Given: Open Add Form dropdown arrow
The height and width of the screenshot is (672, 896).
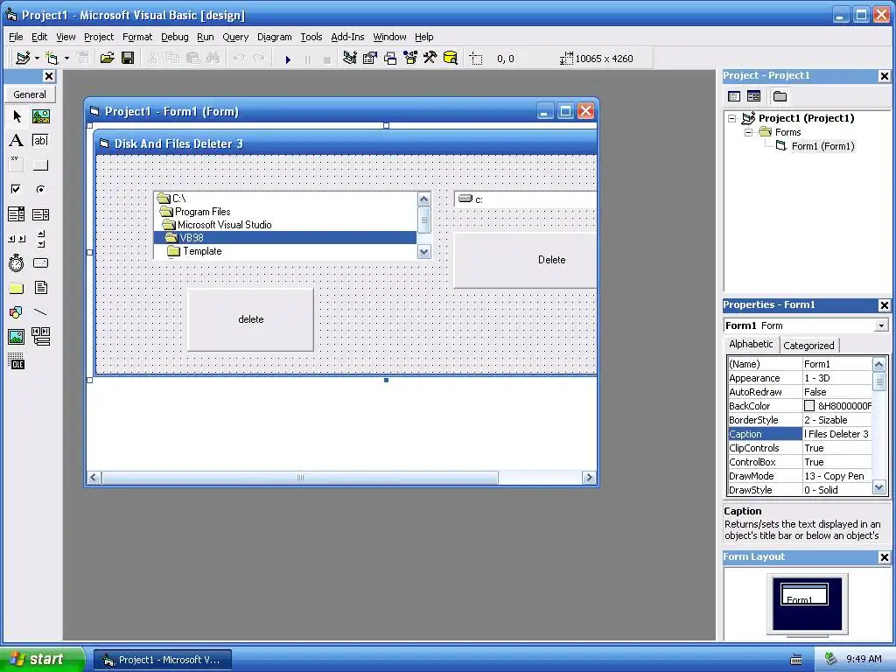Looking at the screenshot, I should pyautogui.click(x=66, y=59).
